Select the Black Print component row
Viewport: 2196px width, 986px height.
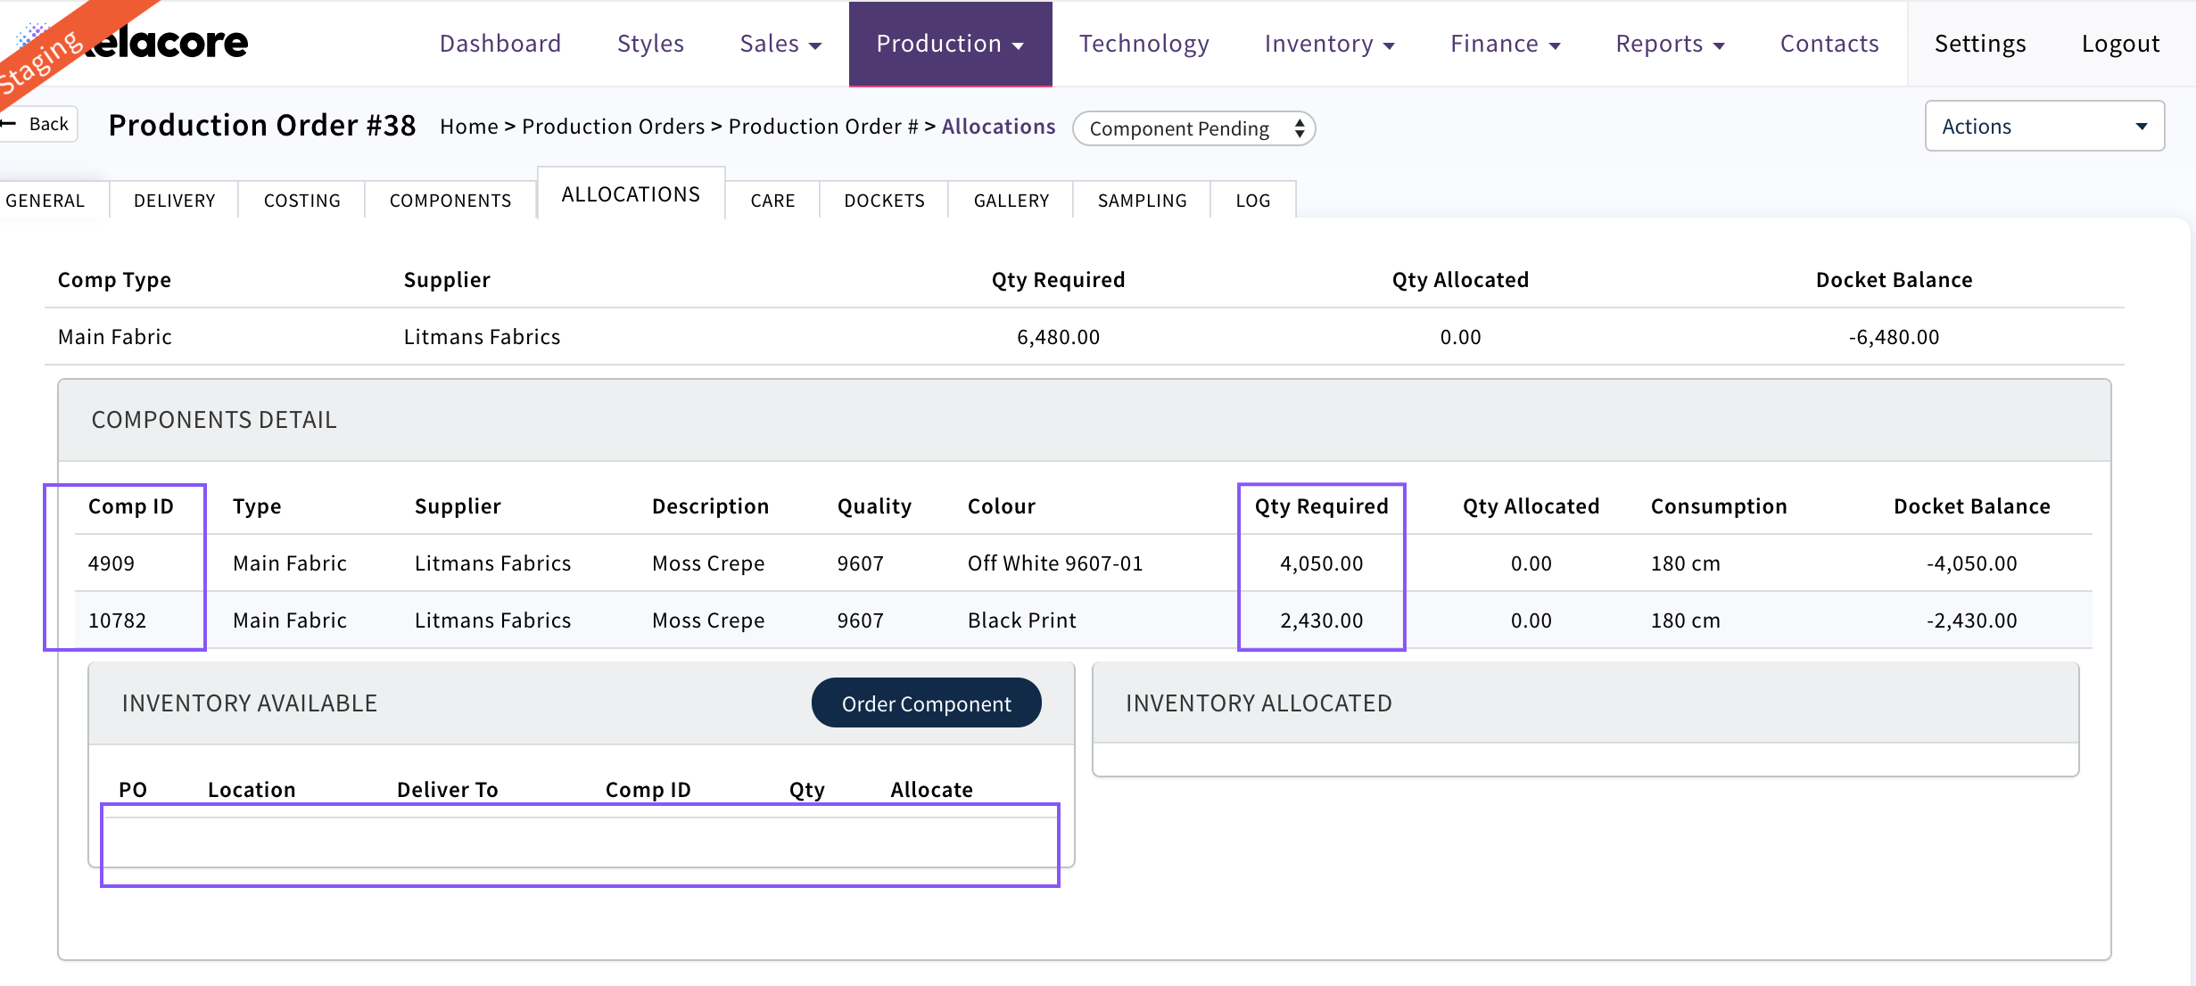1021,620
